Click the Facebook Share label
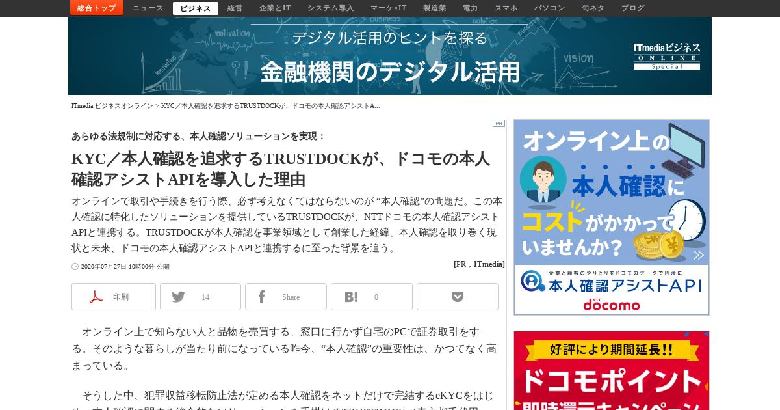This screenshot has width=780, height=410. click(x=291, y=297)
